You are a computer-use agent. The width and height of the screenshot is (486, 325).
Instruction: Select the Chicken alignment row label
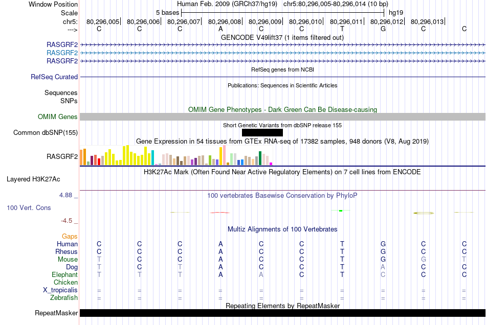click(65, 282)
